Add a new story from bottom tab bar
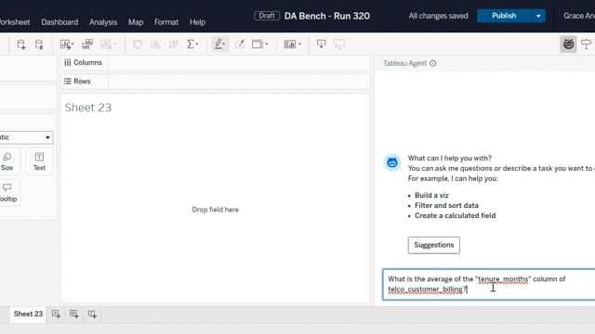The width and height of the screenshot is (595, 334). pyautogui.click(x=92, y=314)
